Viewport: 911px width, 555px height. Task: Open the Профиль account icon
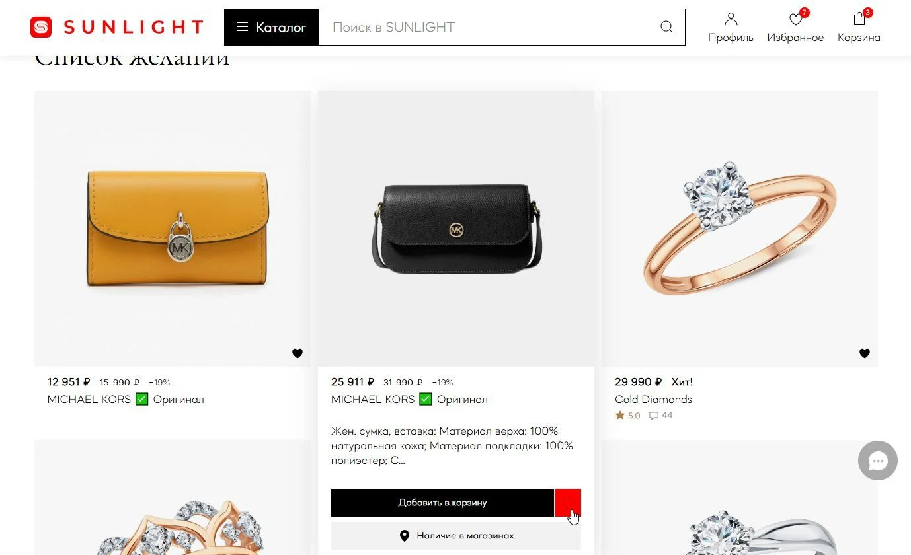point(731,19)
